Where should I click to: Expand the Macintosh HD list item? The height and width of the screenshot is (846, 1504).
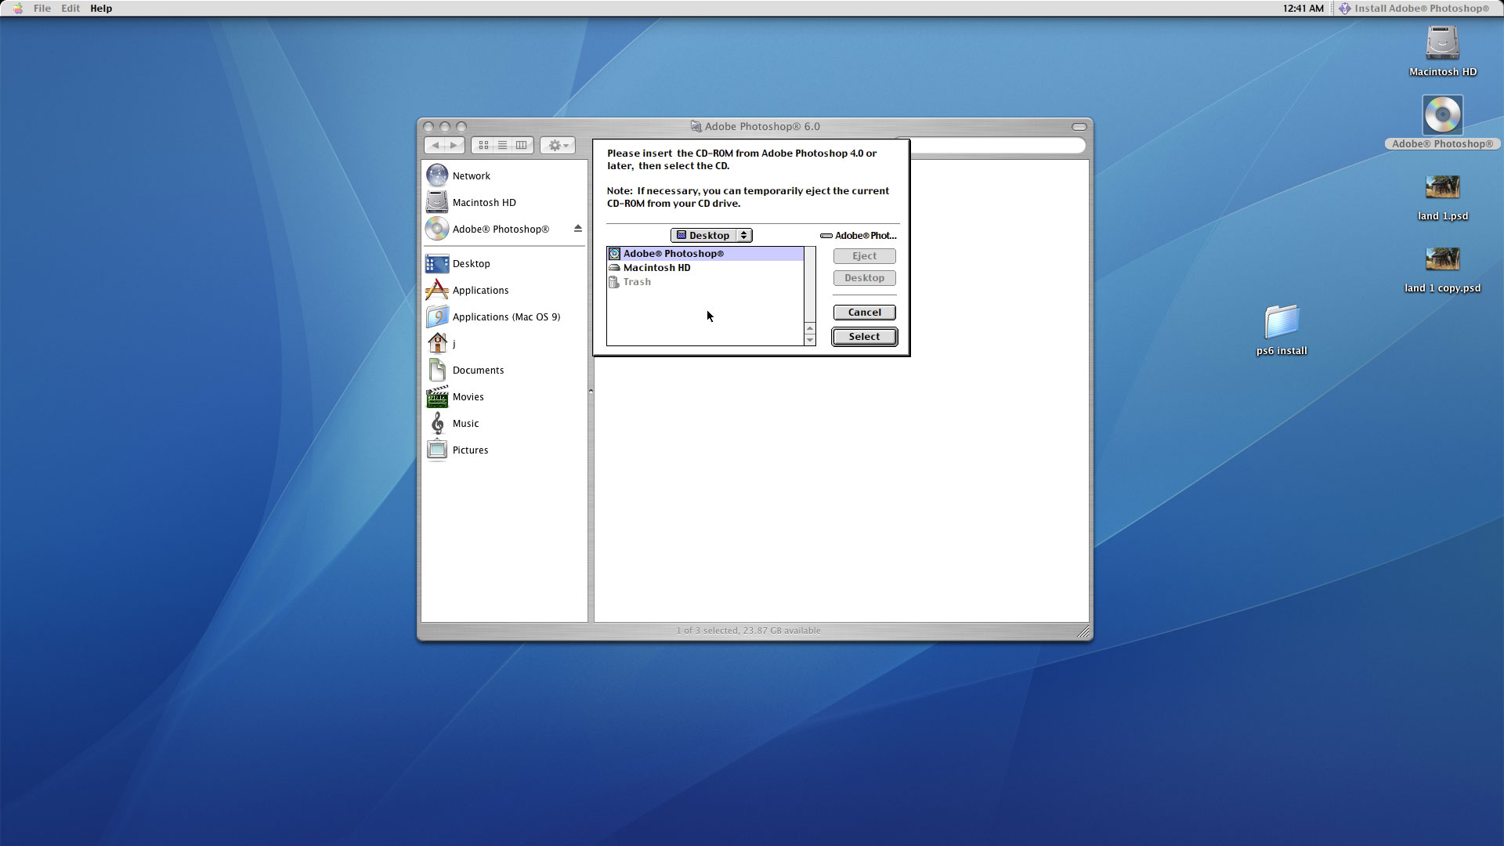click(x=657, y=266)
